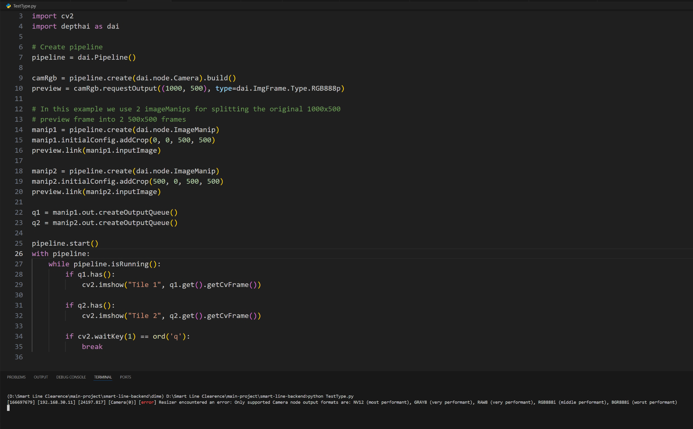Image resolution: width=693 pixels, height=429 pixels.
Task: Click the red "error" tag in terminal output
Action: click(147, 402)
